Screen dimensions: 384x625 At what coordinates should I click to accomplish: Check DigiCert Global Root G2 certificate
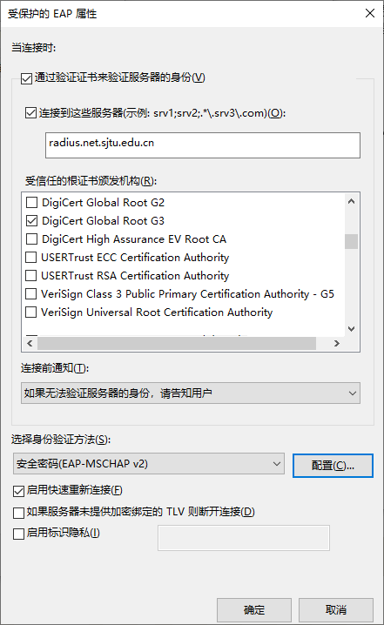[x=31, y=203]
